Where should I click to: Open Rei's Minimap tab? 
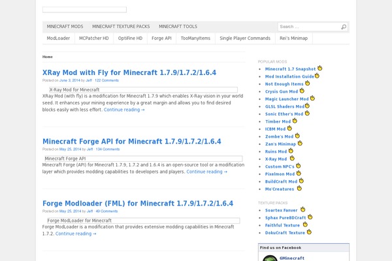[x=294, y=38]
